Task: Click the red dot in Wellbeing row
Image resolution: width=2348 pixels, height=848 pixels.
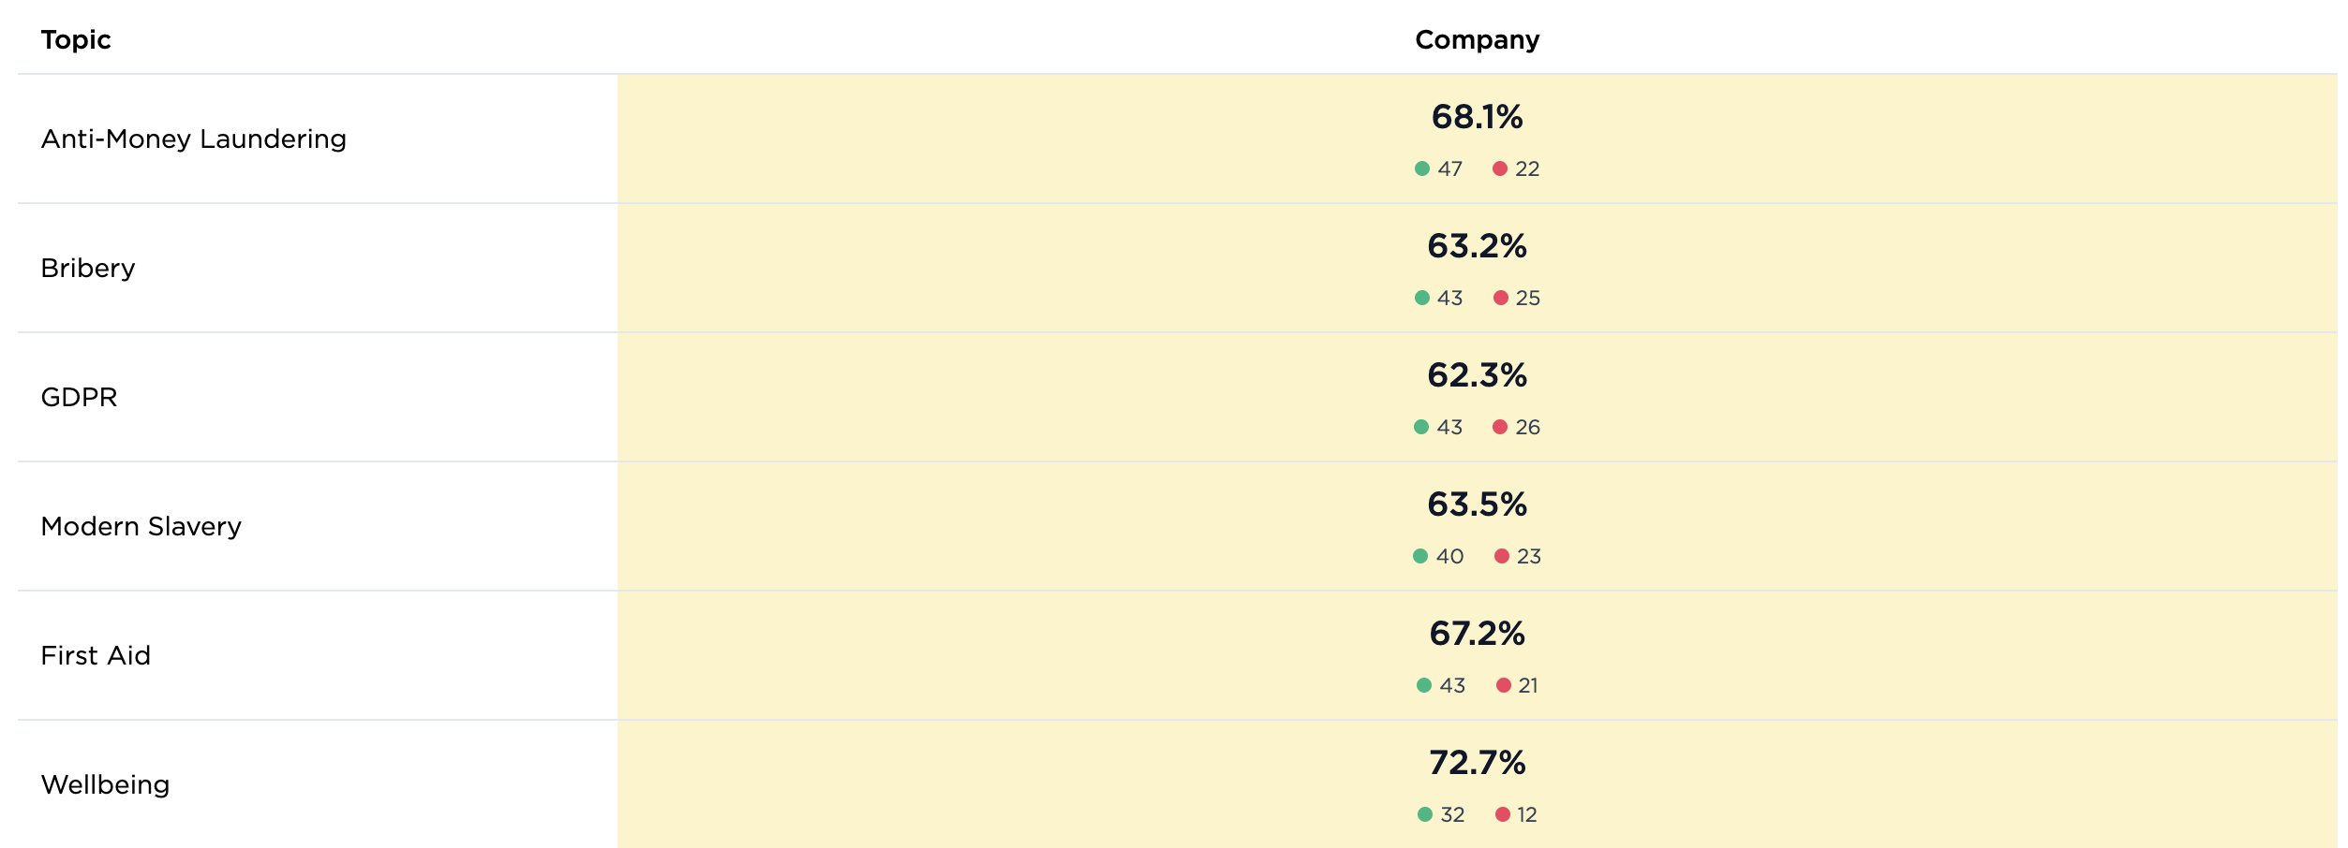Action: (x=1502, y=814)
